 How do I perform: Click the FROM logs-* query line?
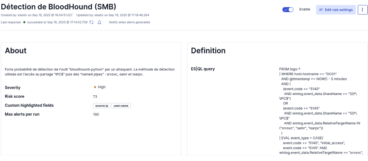(289, 69)
